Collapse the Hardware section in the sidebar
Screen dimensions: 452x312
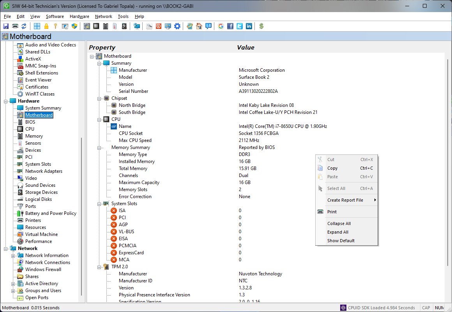pyautogui.click(x=5, y=101)
